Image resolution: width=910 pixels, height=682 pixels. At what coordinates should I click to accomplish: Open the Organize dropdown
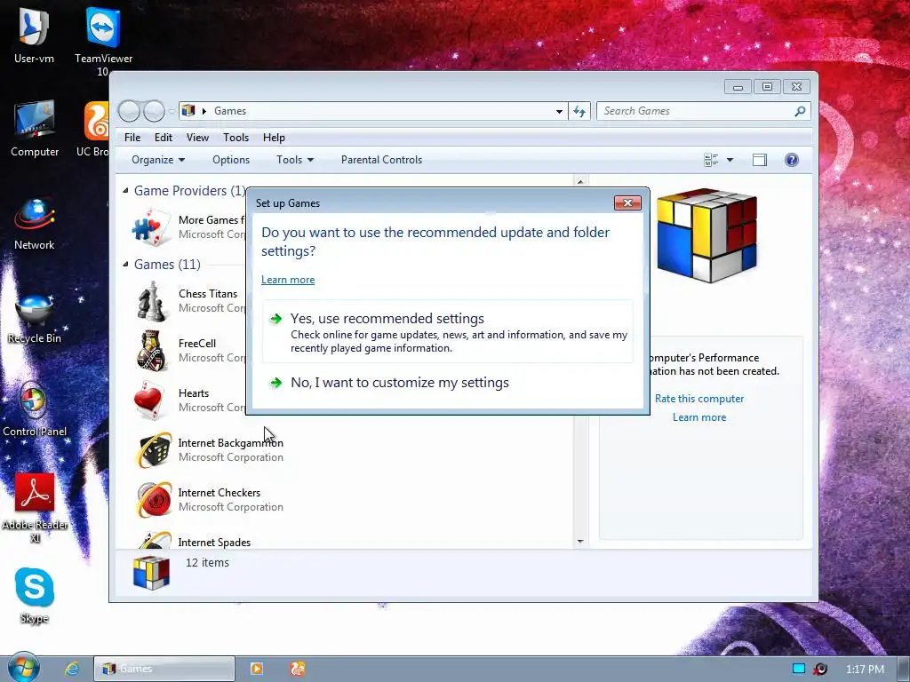pyautogui.click(x=158, y=160)
